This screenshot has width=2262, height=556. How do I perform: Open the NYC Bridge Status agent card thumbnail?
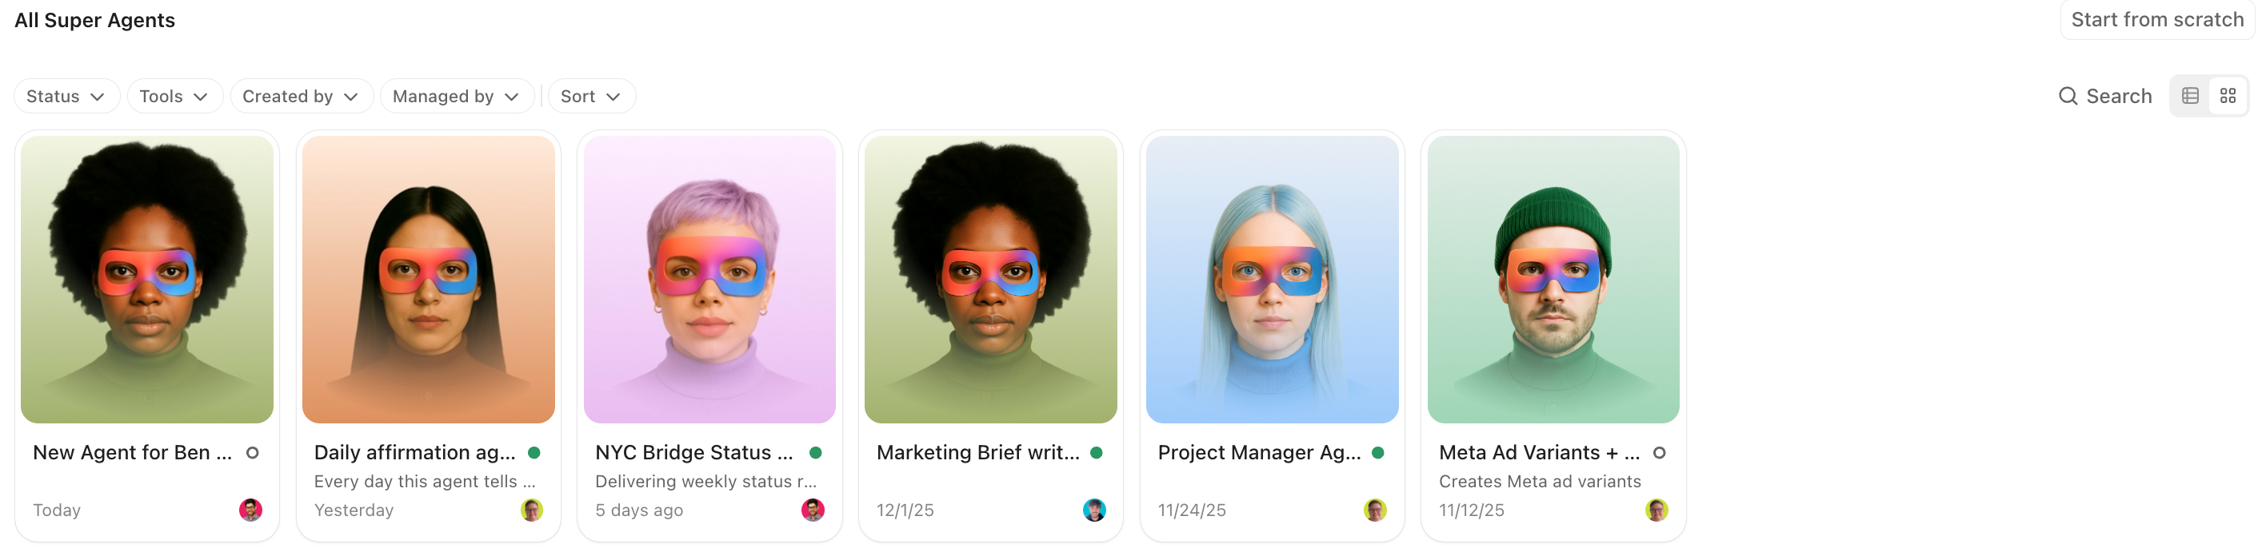tap(709, 279)
